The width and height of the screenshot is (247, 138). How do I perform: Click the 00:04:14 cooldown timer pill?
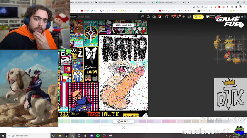[123, 121]
